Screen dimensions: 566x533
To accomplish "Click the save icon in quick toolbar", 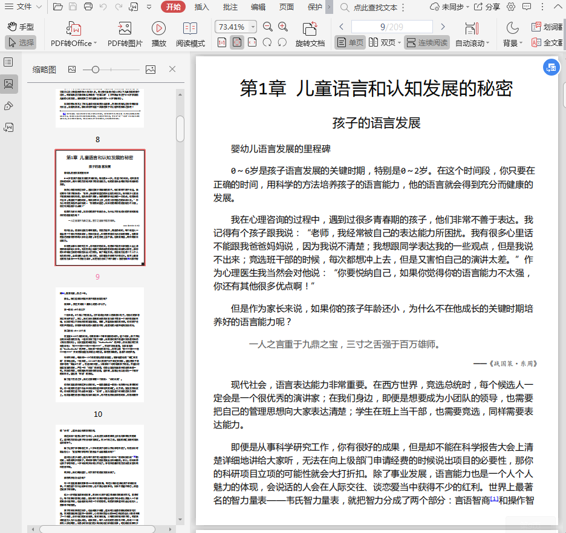I will coord(73,7).
